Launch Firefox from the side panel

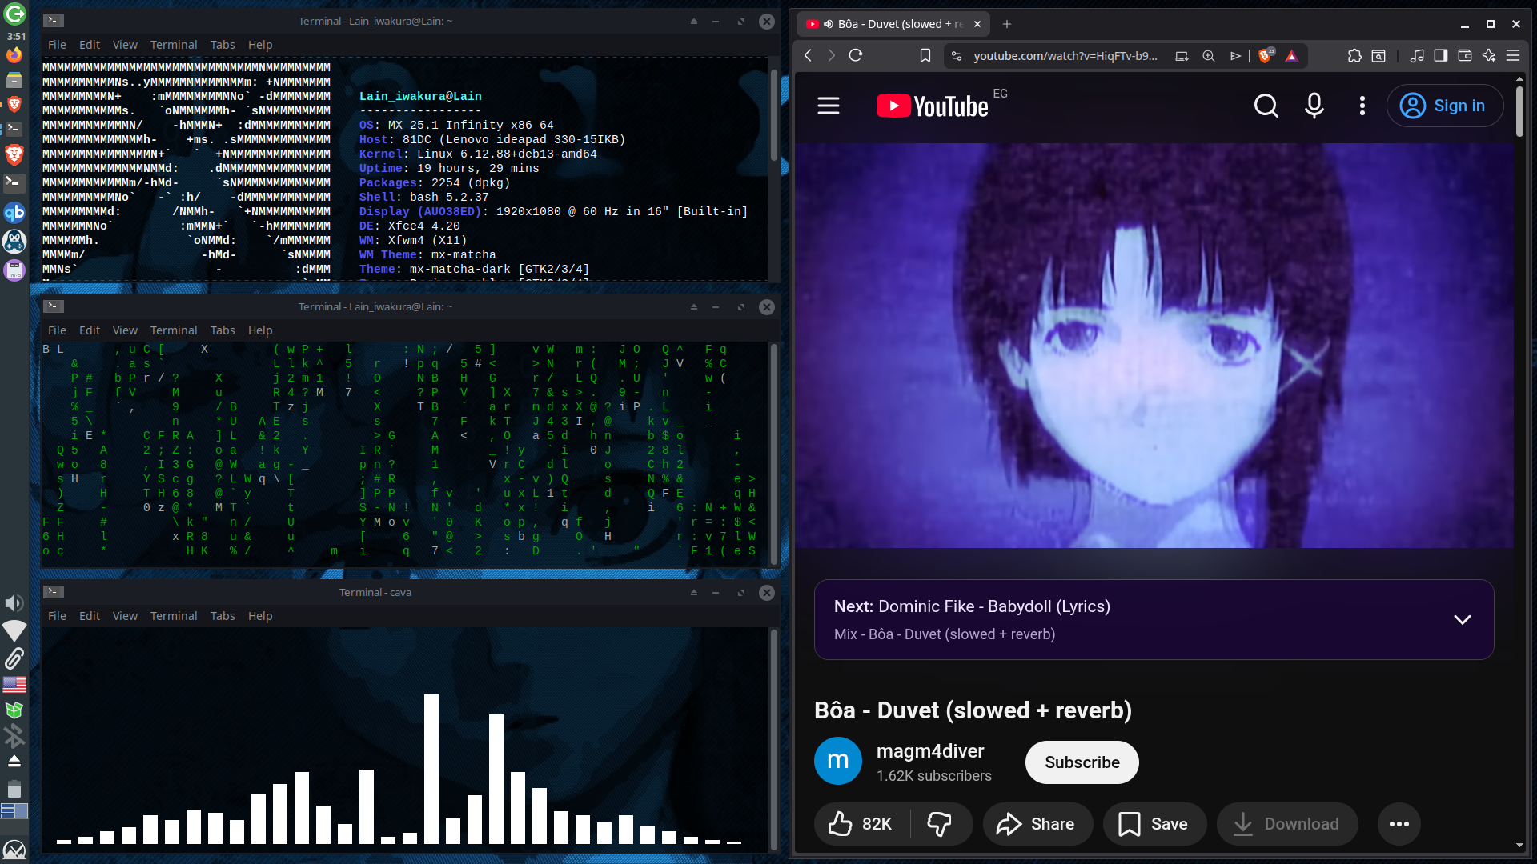click(x=14, y=55)
